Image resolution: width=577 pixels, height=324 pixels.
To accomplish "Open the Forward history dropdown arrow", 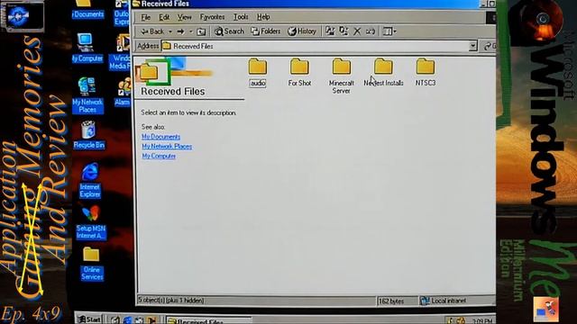I will [190, 31].
